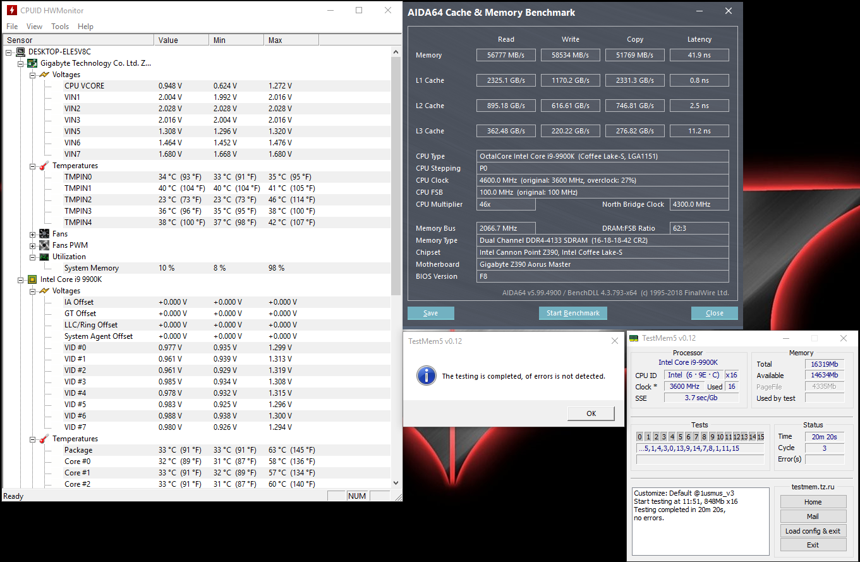Click the HWMonitor scrollbar down arrow

point(396,484)
